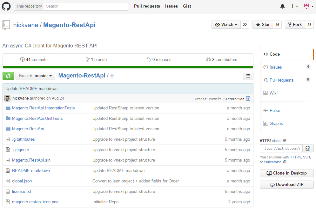The image size is (316, 209).
Task: Click the HTTPS clone URL text field
Action: [x=281, y=148]
